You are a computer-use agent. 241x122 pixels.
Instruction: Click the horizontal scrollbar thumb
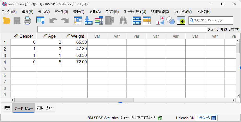point(74,100)
